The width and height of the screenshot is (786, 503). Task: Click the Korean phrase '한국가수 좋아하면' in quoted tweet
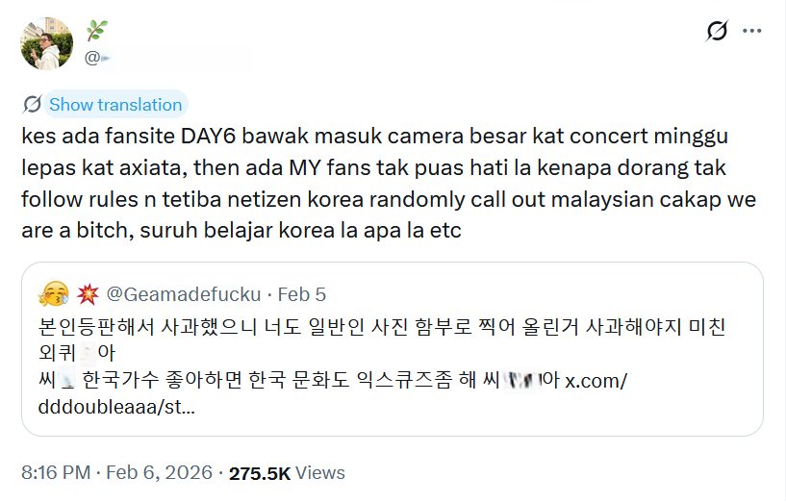148,380
